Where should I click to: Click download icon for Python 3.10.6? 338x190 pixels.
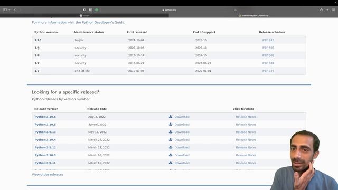coord(171,116)
